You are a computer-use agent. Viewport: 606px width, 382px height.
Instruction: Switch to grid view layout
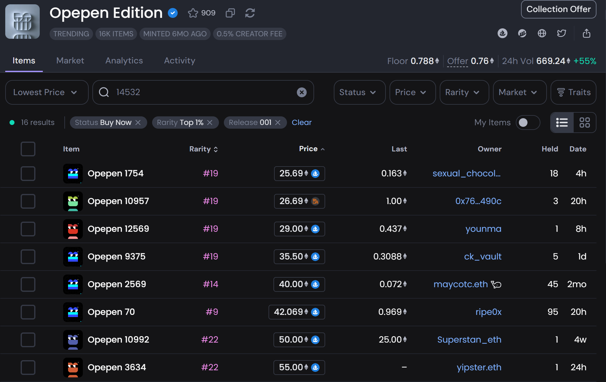584,123
